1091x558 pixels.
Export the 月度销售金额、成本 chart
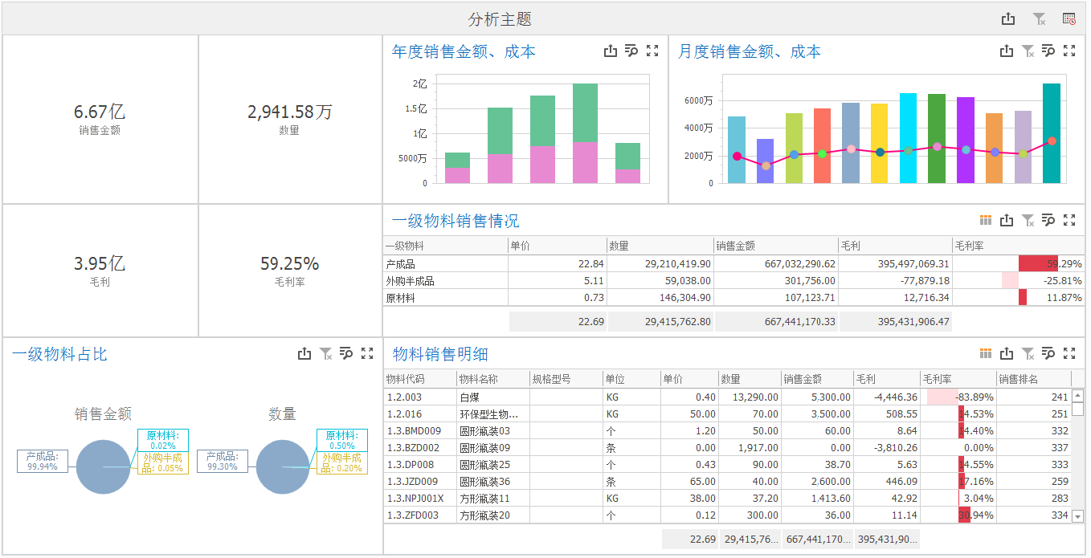1007,51
